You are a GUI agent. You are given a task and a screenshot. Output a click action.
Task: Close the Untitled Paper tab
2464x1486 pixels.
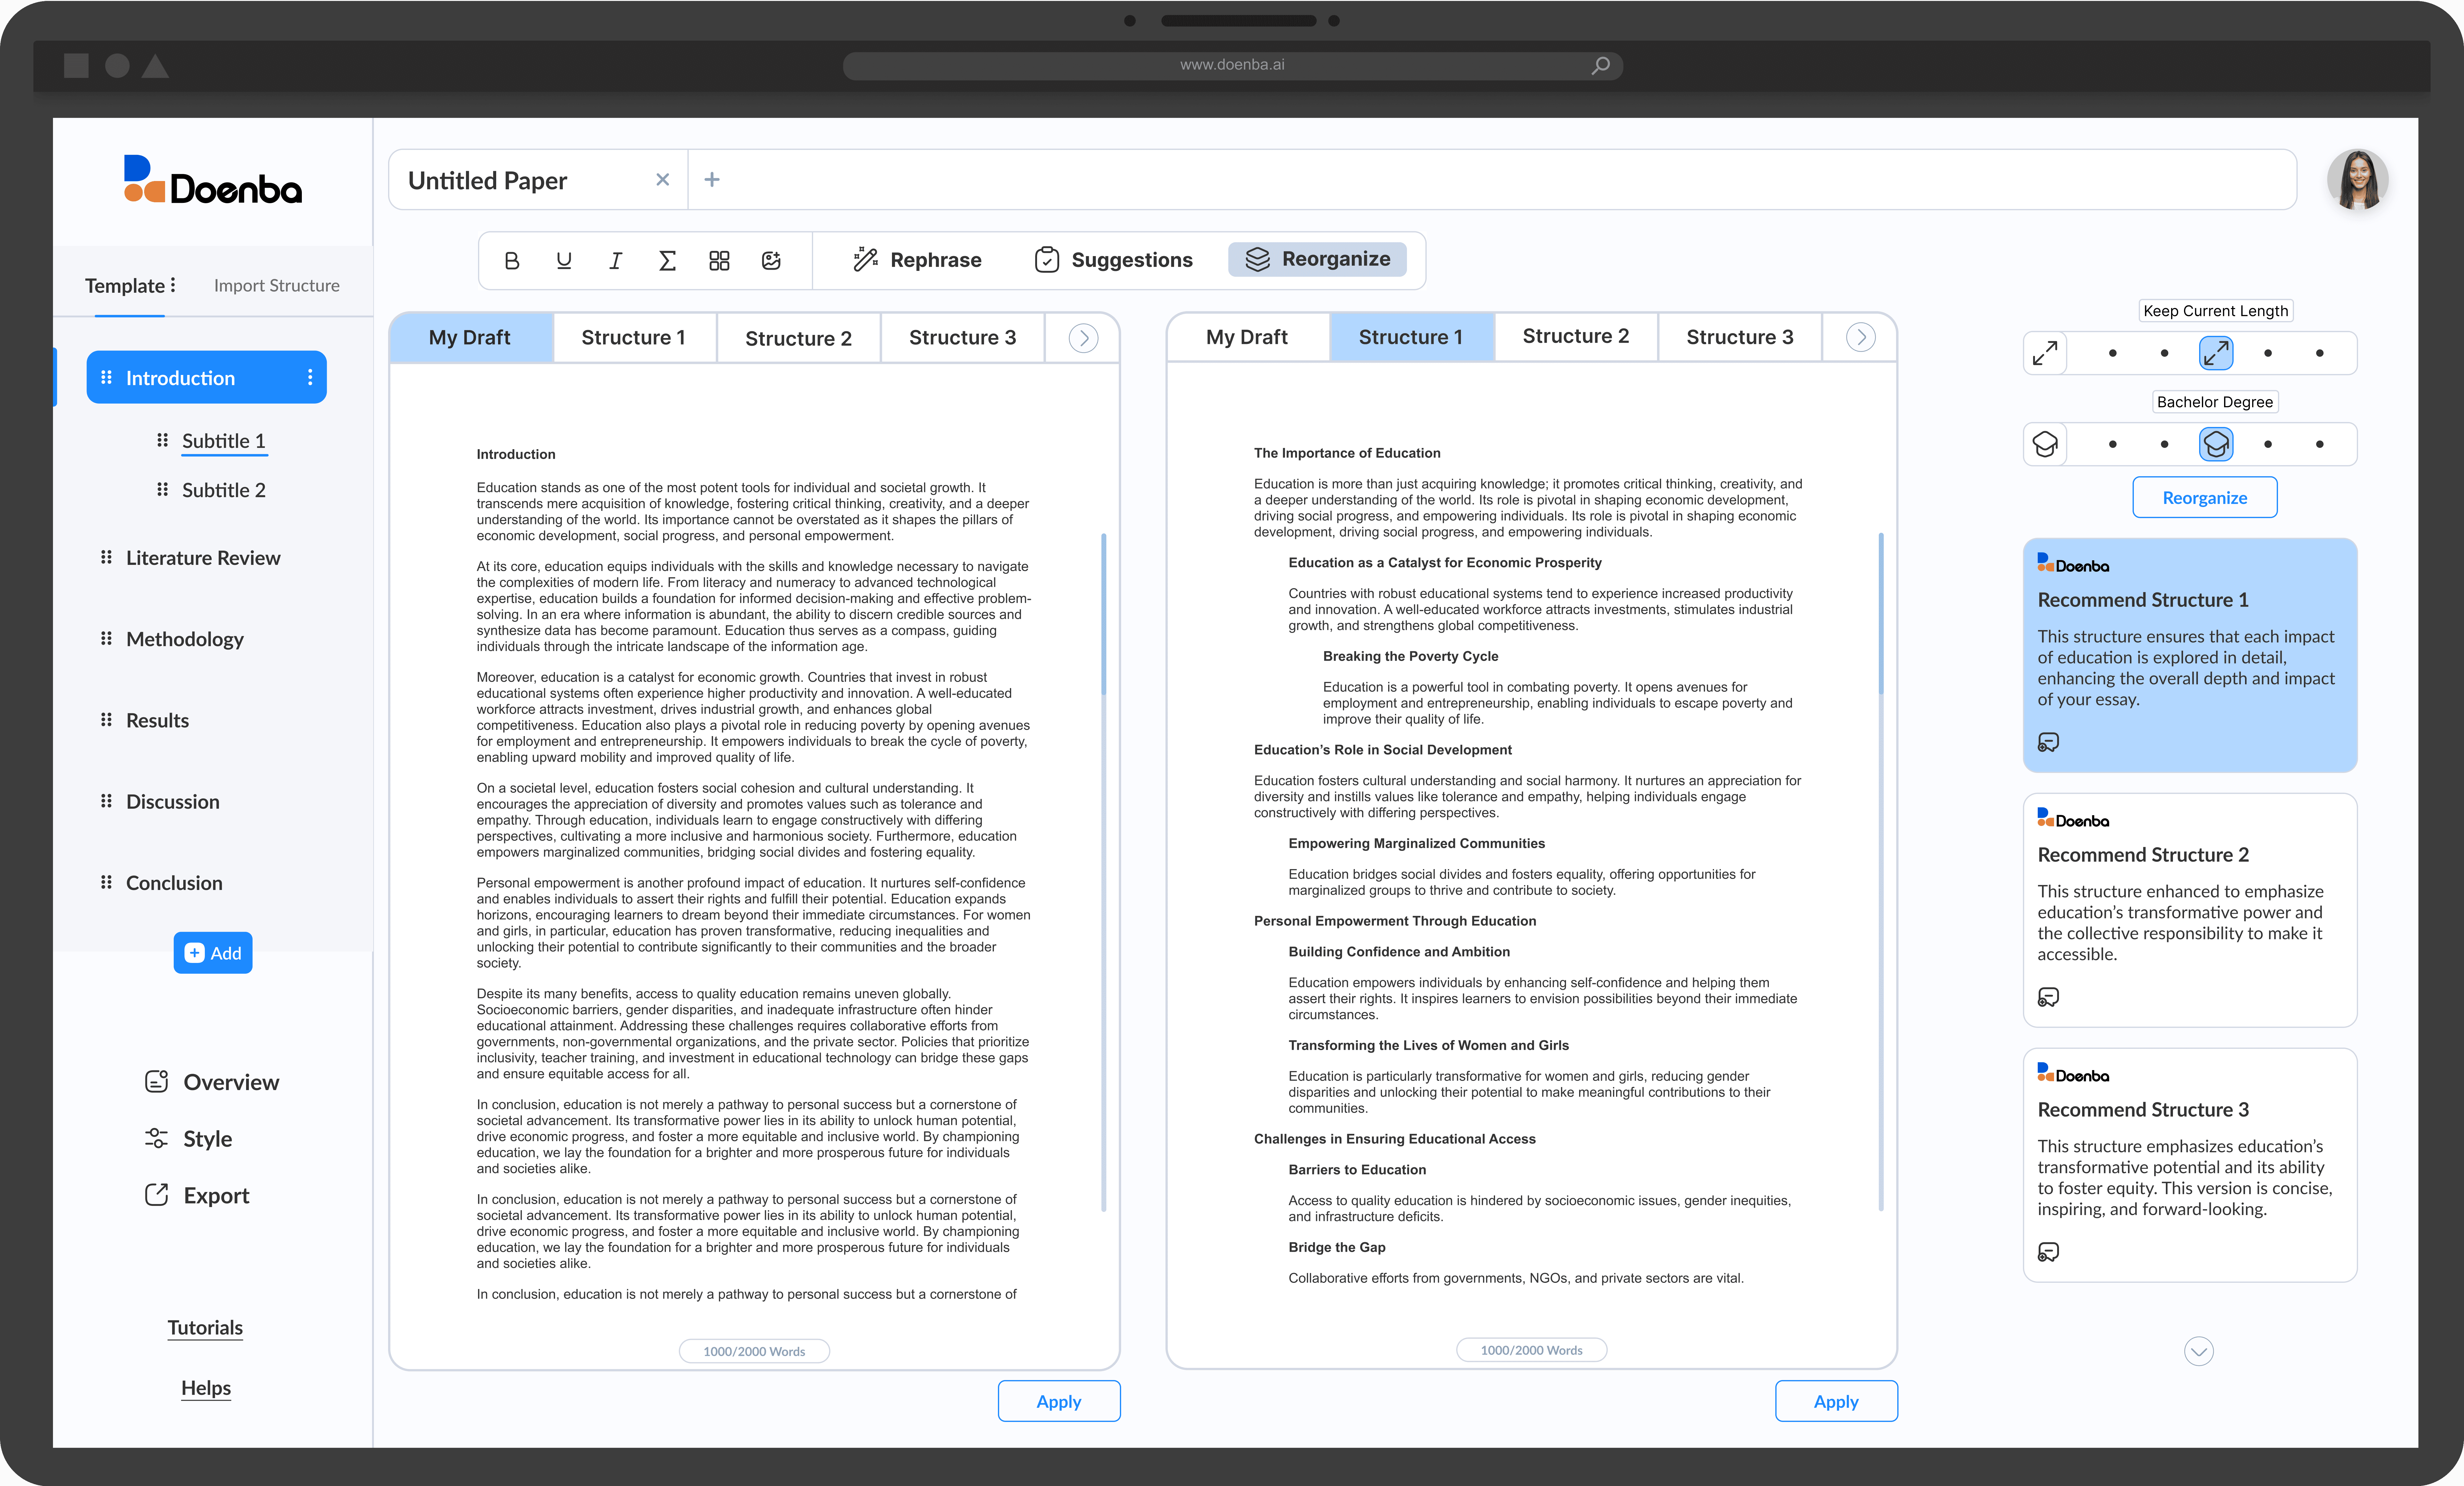pos(662,180)
